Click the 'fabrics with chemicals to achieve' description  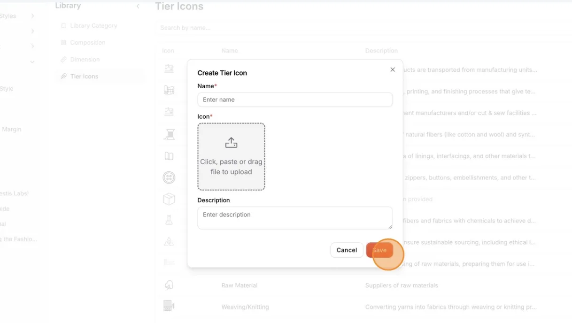(470, 221)
